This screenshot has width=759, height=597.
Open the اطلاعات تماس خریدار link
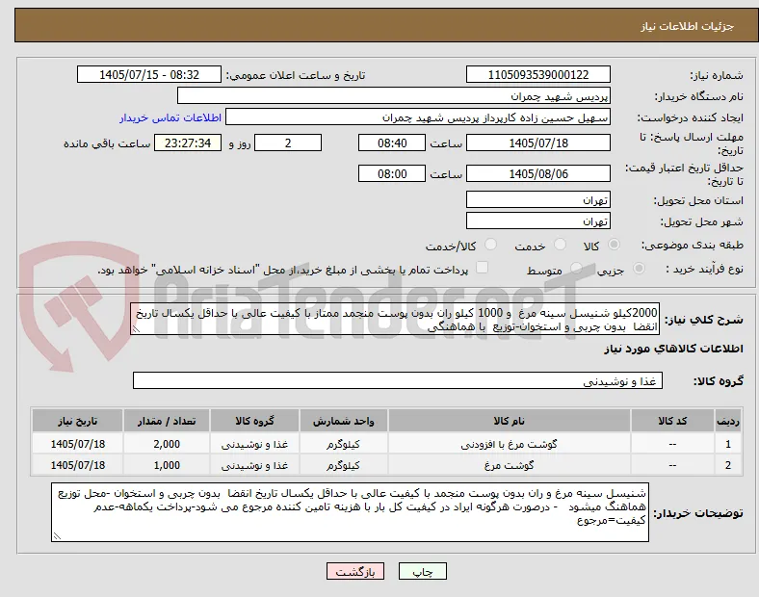tap(170, 117)
